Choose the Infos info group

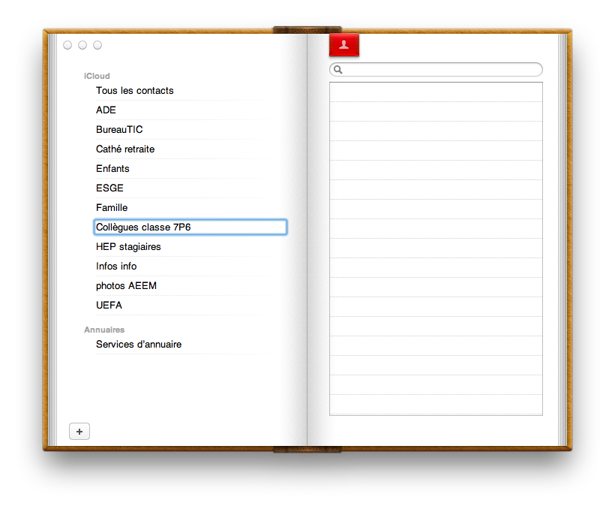tap(116, 267)
